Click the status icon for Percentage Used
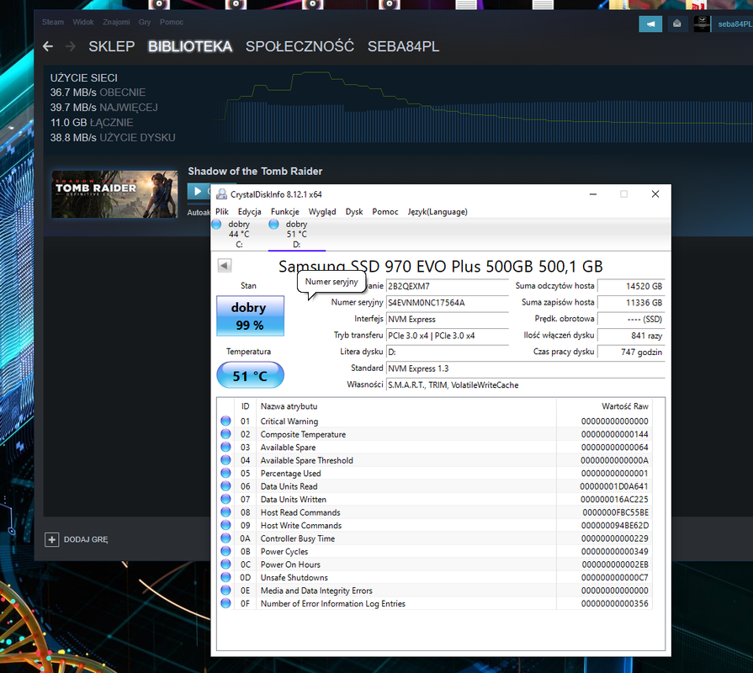 pyautogui.click(x=225, y=474)
